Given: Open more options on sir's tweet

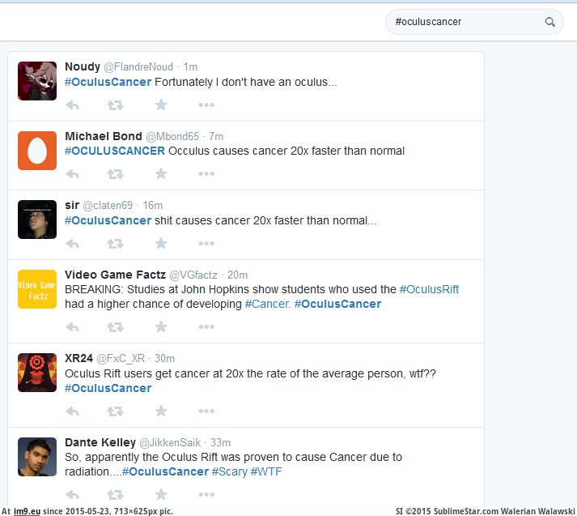Looking at the screenshot, I should click(x=206, y=244).
